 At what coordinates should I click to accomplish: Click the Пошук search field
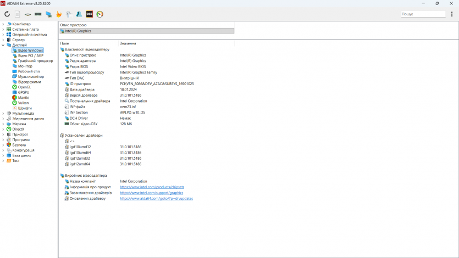[423, 14]
